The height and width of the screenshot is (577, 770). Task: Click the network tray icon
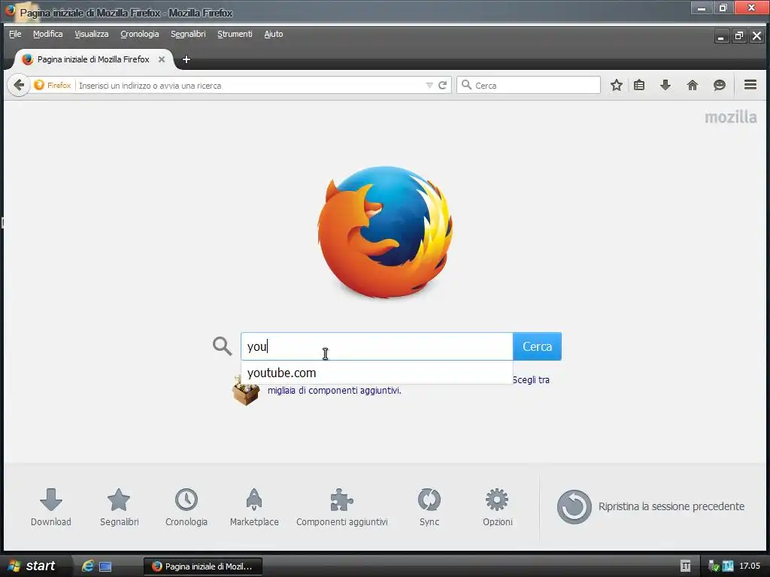714,566
